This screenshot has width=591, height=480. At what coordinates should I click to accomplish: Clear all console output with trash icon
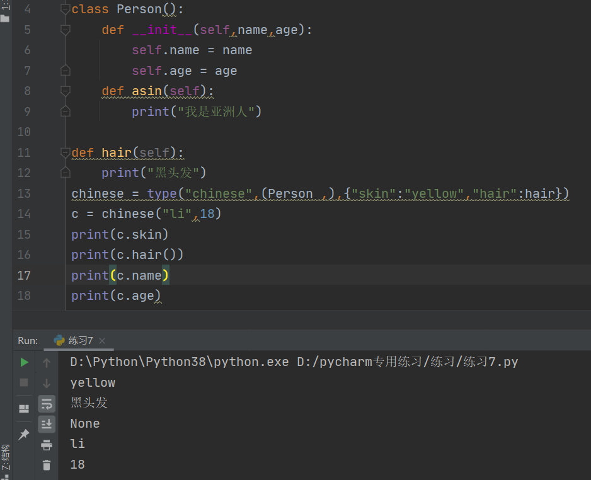(x=47, y=466)
